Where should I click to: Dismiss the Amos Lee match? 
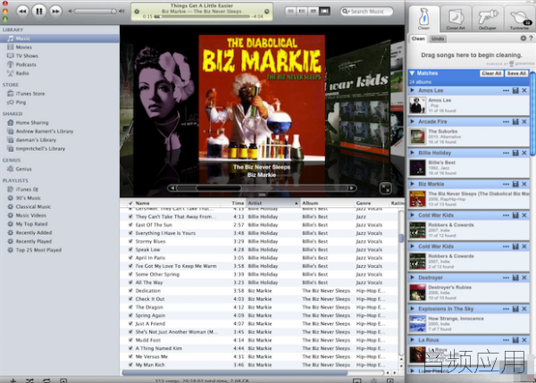524,90
